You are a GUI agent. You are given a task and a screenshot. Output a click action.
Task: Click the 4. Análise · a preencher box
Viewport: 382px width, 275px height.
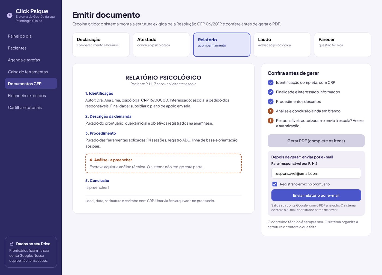click(x=163, y=163)
